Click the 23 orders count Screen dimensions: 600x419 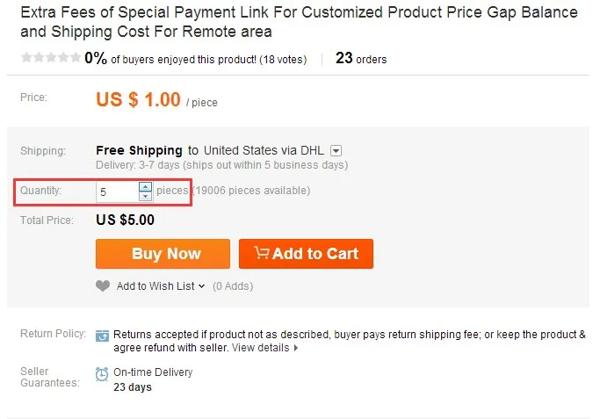(x=361, y=59)
